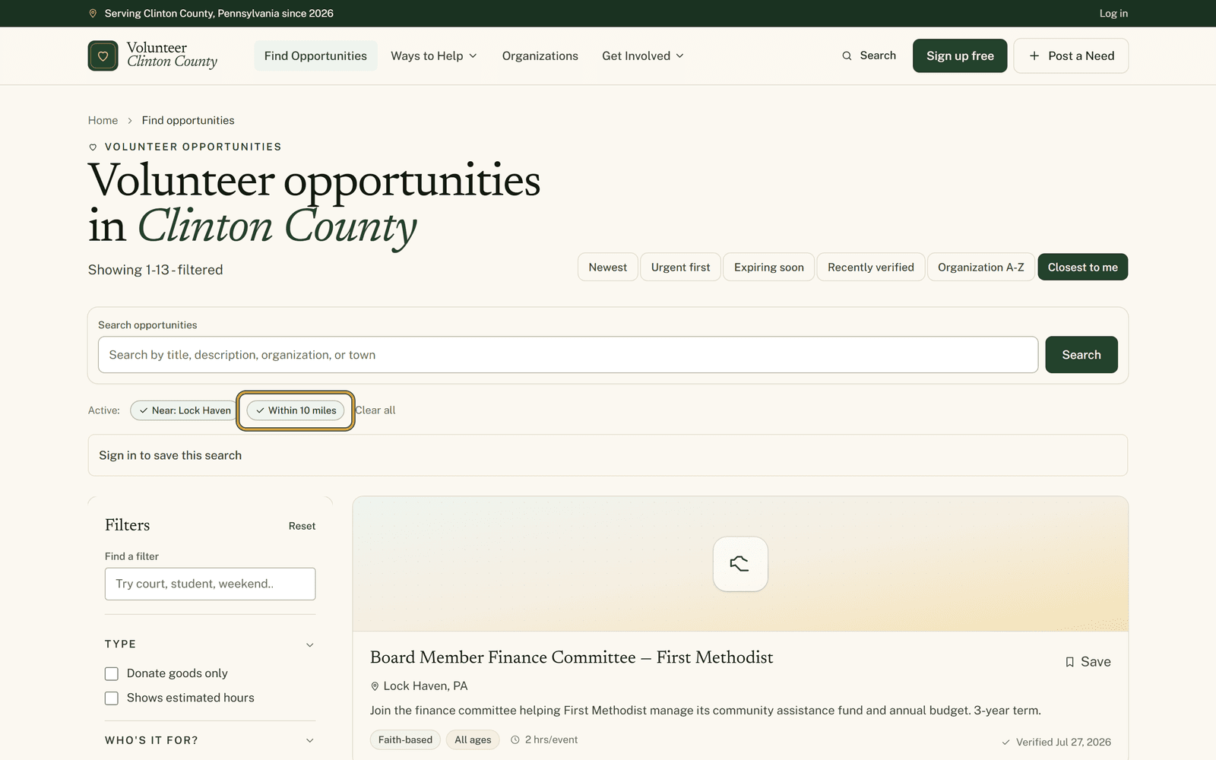Image resolution: width=1216 pixels, height=760 pixels.
Task: Focus the Search opportunities text field
Action: coord(568,355)
